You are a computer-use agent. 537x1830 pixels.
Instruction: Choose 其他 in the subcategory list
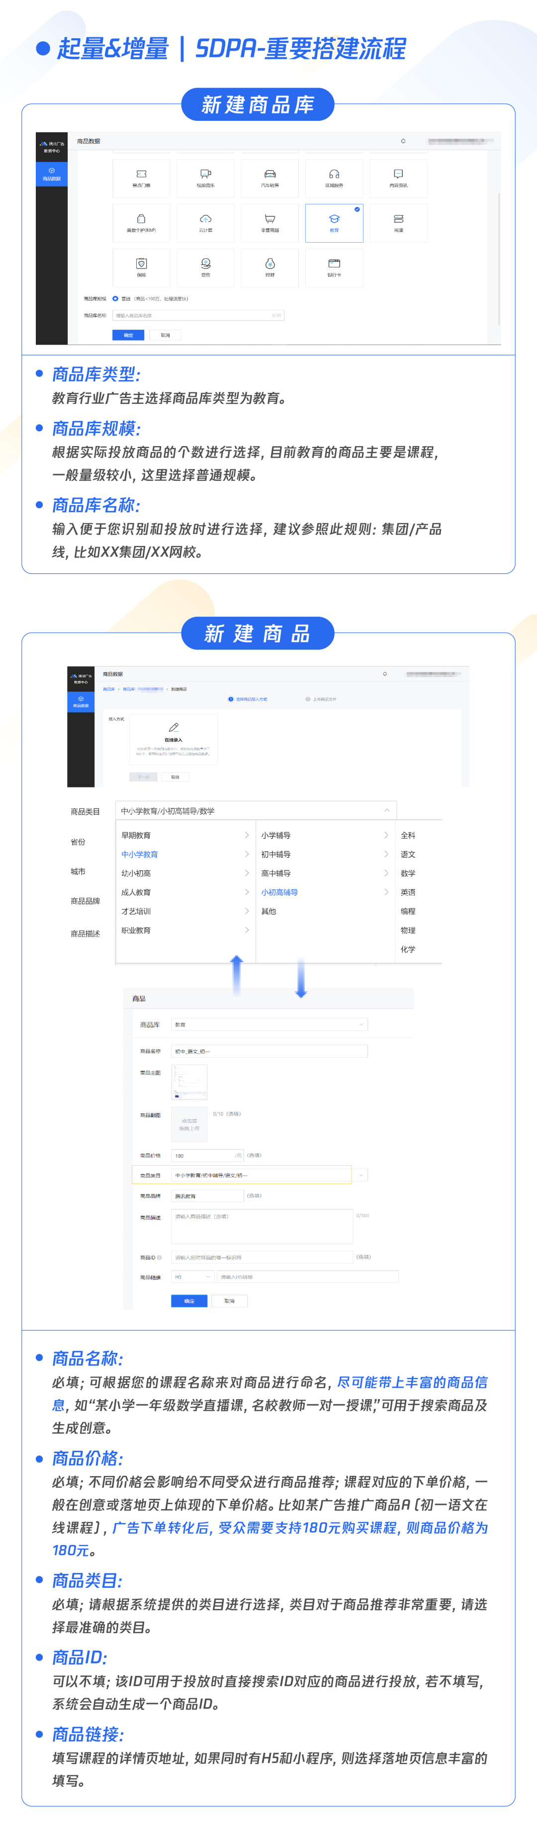pos(268,911)
